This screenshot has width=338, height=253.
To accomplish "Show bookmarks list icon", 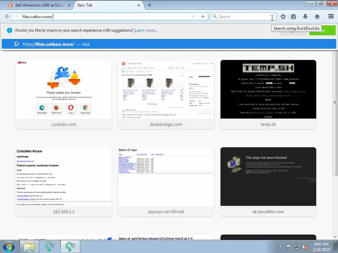I will tap(293, 16).
